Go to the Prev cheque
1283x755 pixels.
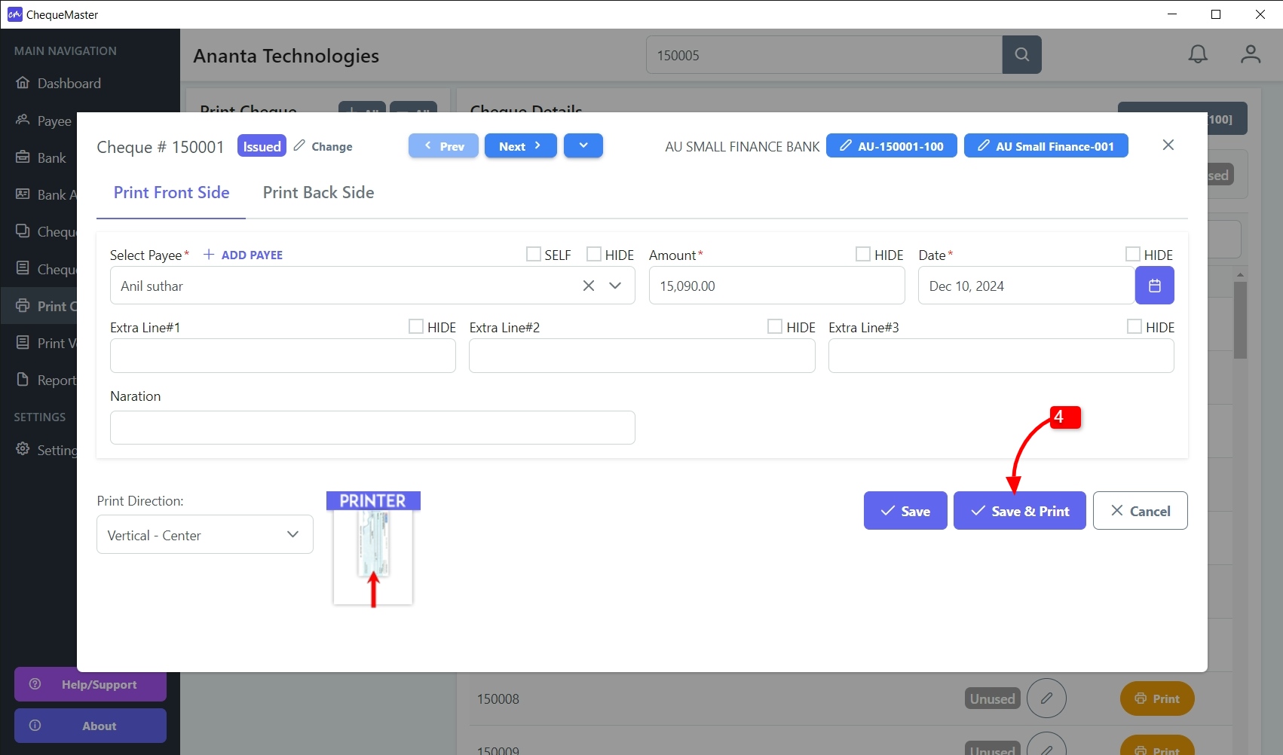443,145
